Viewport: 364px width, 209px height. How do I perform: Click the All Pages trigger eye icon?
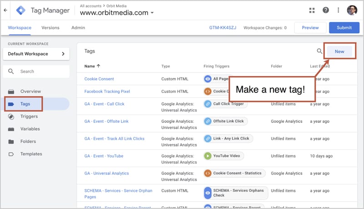208,79
